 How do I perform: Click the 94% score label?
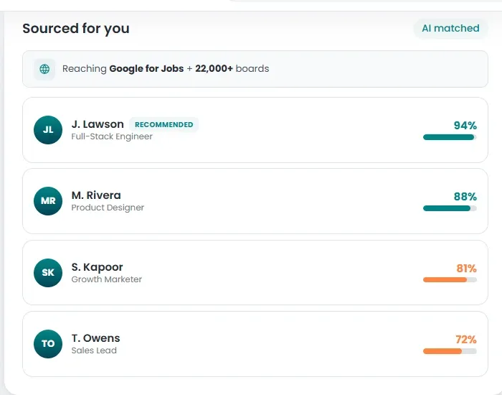(465, 126)
